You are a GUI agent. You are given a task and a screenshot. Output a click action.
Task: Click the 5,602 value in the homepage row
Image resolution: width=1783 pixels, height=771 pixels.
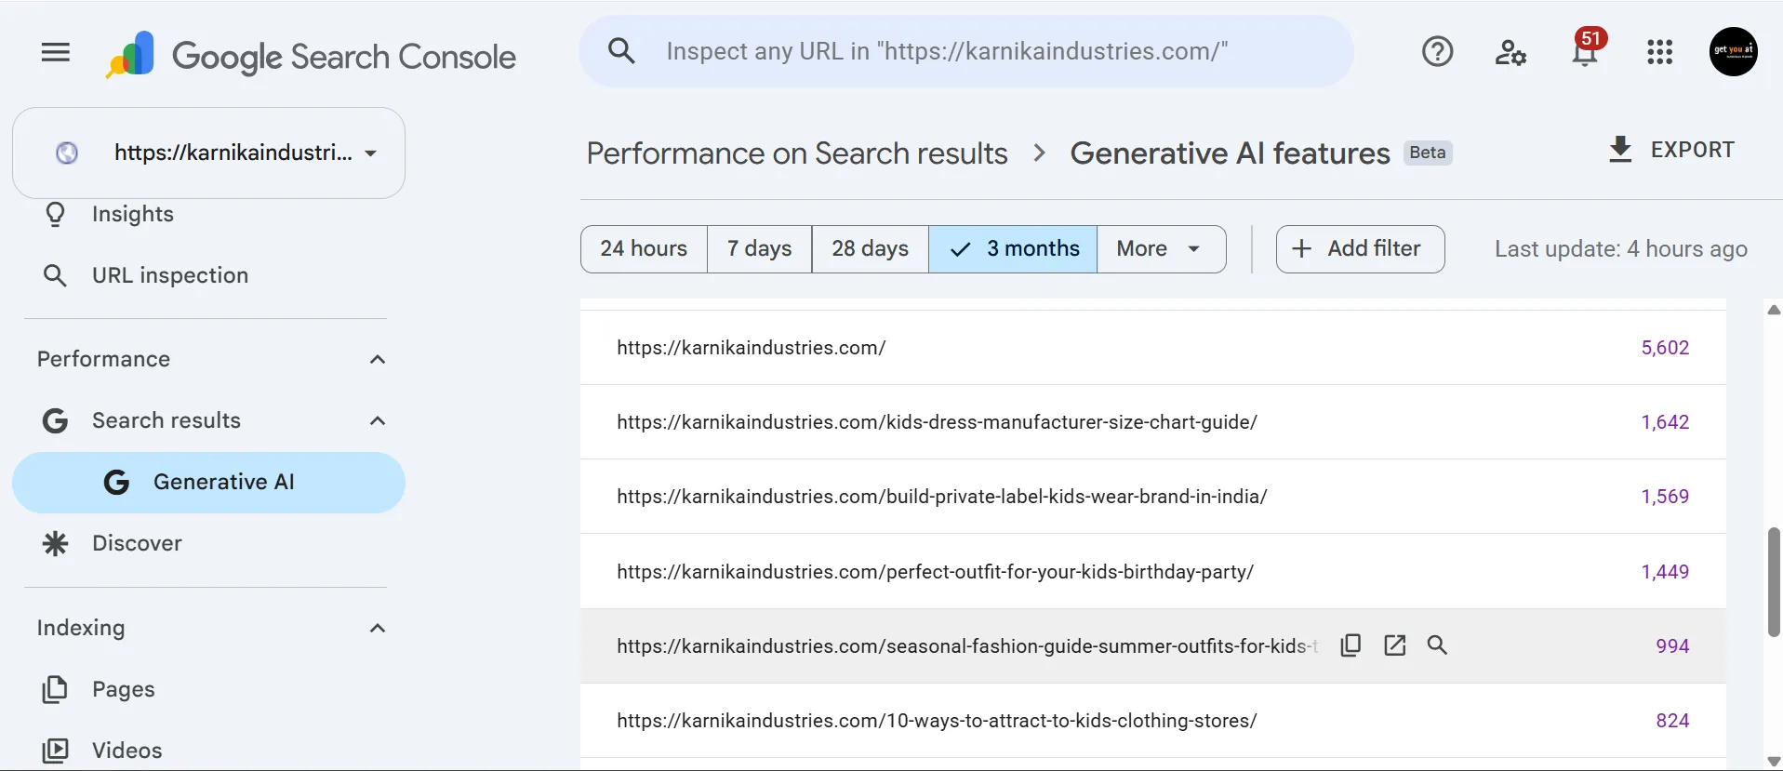(1665, 348)
